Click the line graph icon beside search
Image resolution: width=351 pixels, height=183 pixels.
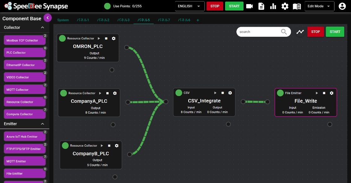pyautogui.click(x=300, y=32)
